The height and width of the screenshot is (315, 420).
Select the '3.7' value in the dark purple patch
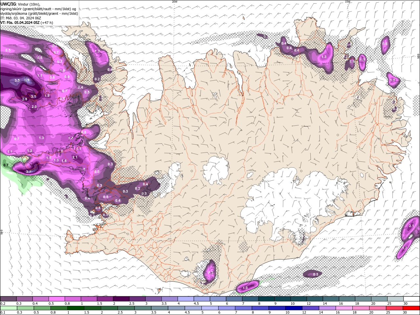pos(29,172)
